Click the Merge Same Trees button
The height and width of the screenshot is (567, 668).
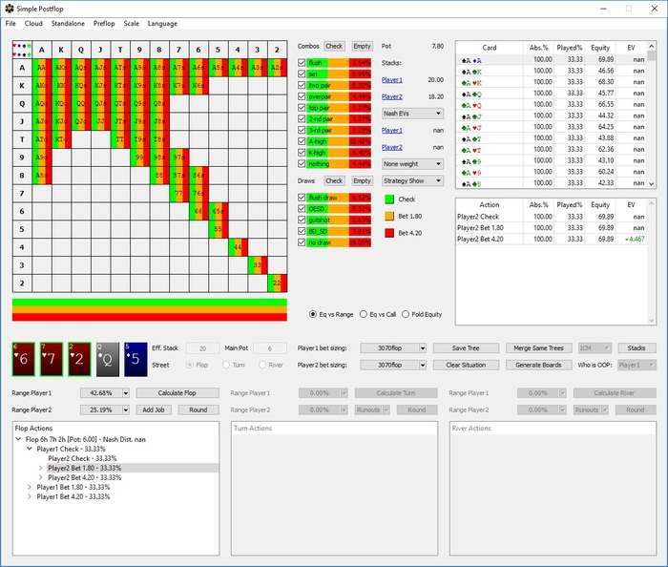(538, 348)
